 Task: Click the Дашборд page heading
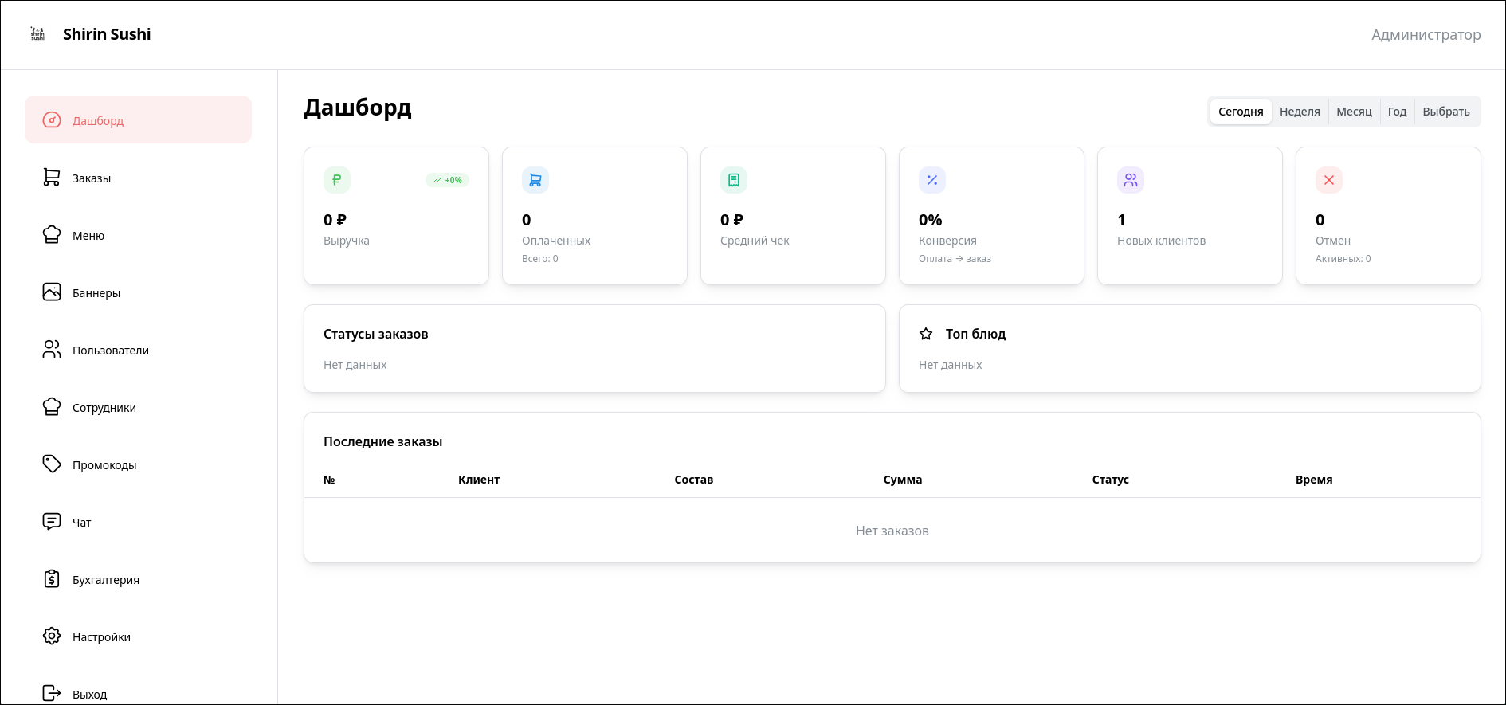click(x=358, y=108)
